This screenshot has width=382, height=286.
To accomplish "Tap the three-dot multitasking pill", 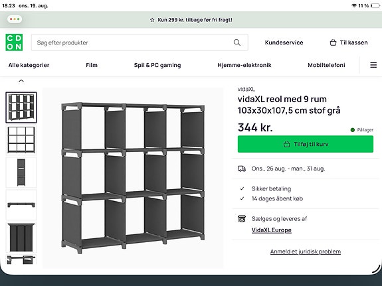I will (x=15, y=19).
